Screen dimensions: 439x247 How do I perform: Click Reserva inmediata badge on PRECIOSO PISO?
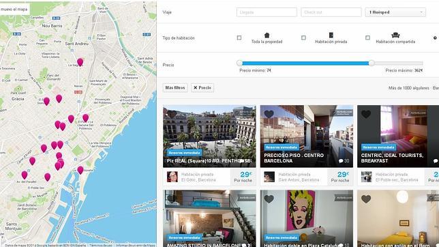282,147
